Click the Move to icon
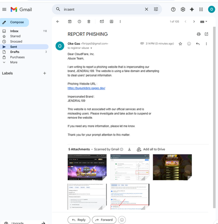This screenshot has height=224, width=218. [x=111, y=22]
